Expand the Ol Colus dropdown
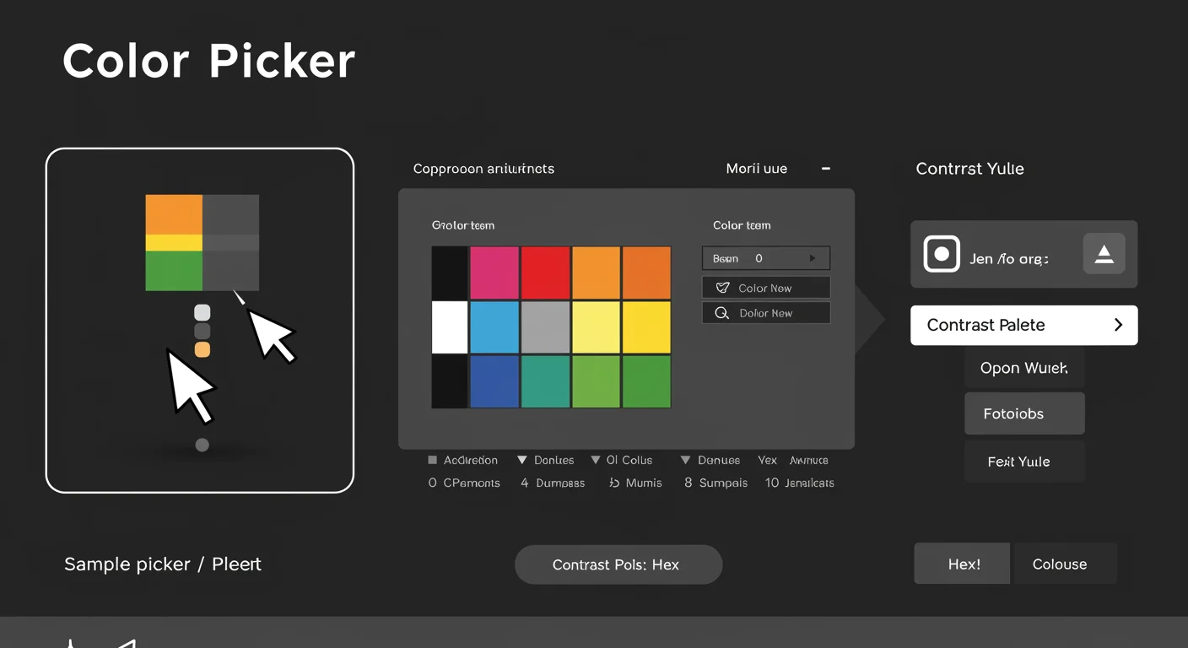This screenshot has width=1188, height=648. coord(596,461)
